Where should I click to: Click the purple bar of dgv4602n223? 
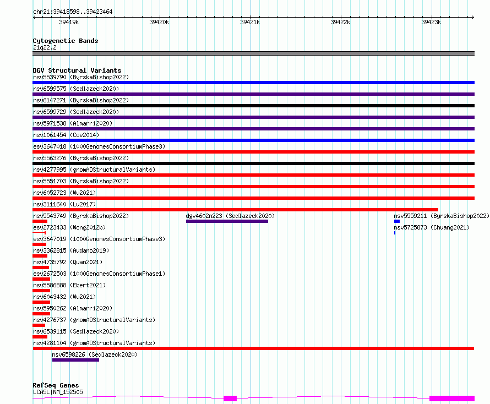pyautogui.click(x=227, y=221)
